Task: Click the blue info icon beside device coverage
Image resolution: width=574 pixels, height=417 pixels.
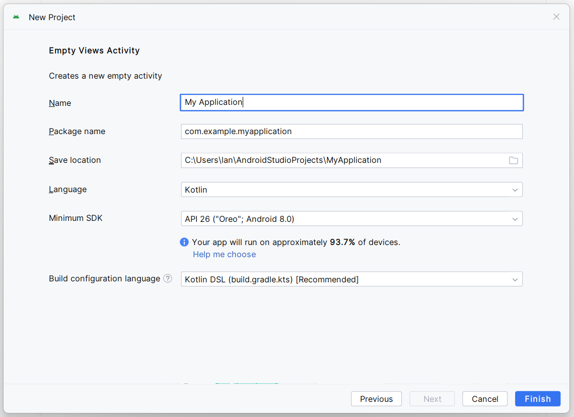Action: (x=184, y=242)
